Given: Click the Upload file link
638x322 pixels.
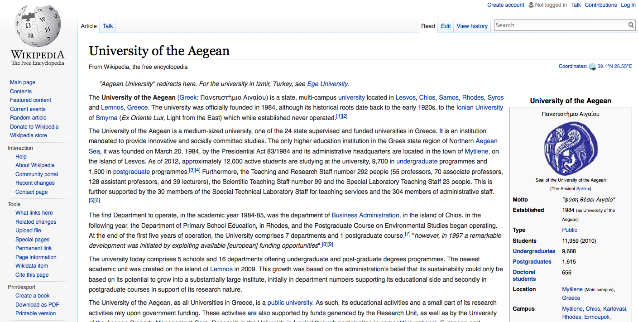Looking at the screenshot, I should (28, 231).
